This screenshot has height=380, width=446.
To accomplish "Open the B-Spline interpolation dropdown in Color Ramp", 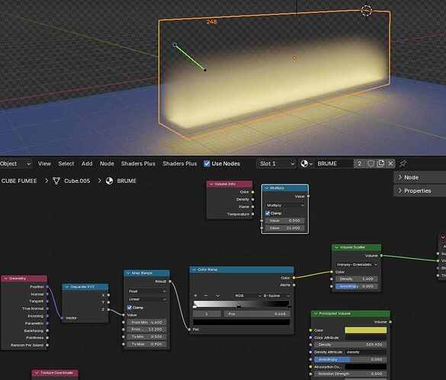I will (276, 296).
